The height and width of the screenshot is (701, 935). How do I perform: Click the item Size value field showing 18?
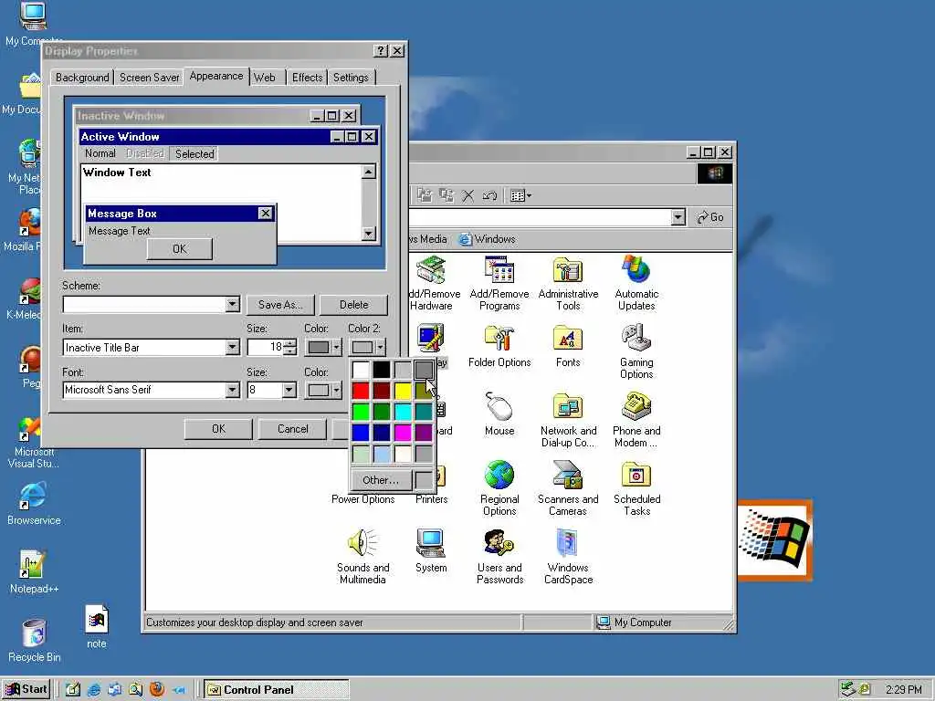(x=266, y=347)
